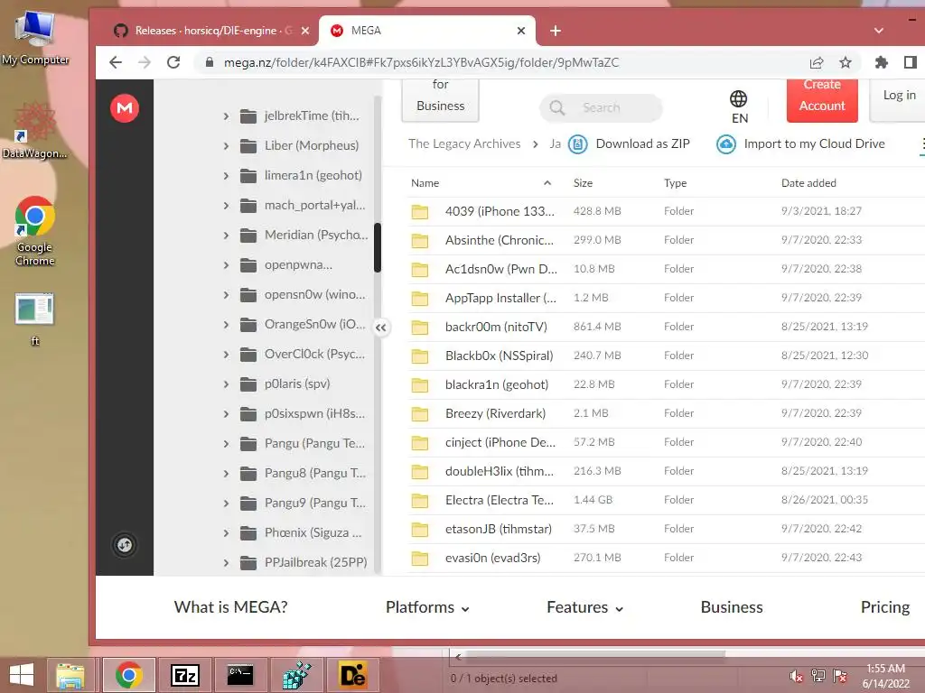Select the blackra1n (geohot) folder row
Viewport: 925px width, 693px height.
pyautogui.click(x=667, y=384)
